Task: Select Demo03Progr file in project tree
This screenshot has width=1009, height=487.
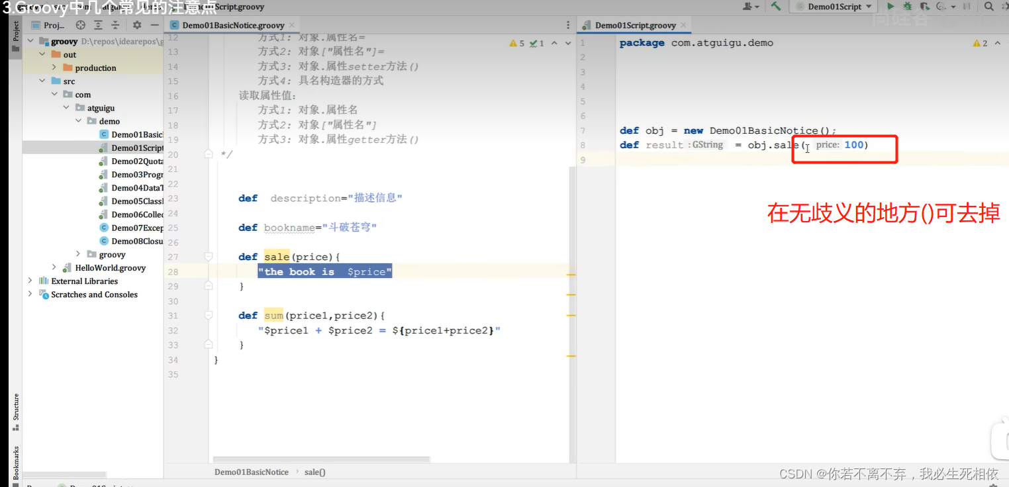Action: (93, 174)
